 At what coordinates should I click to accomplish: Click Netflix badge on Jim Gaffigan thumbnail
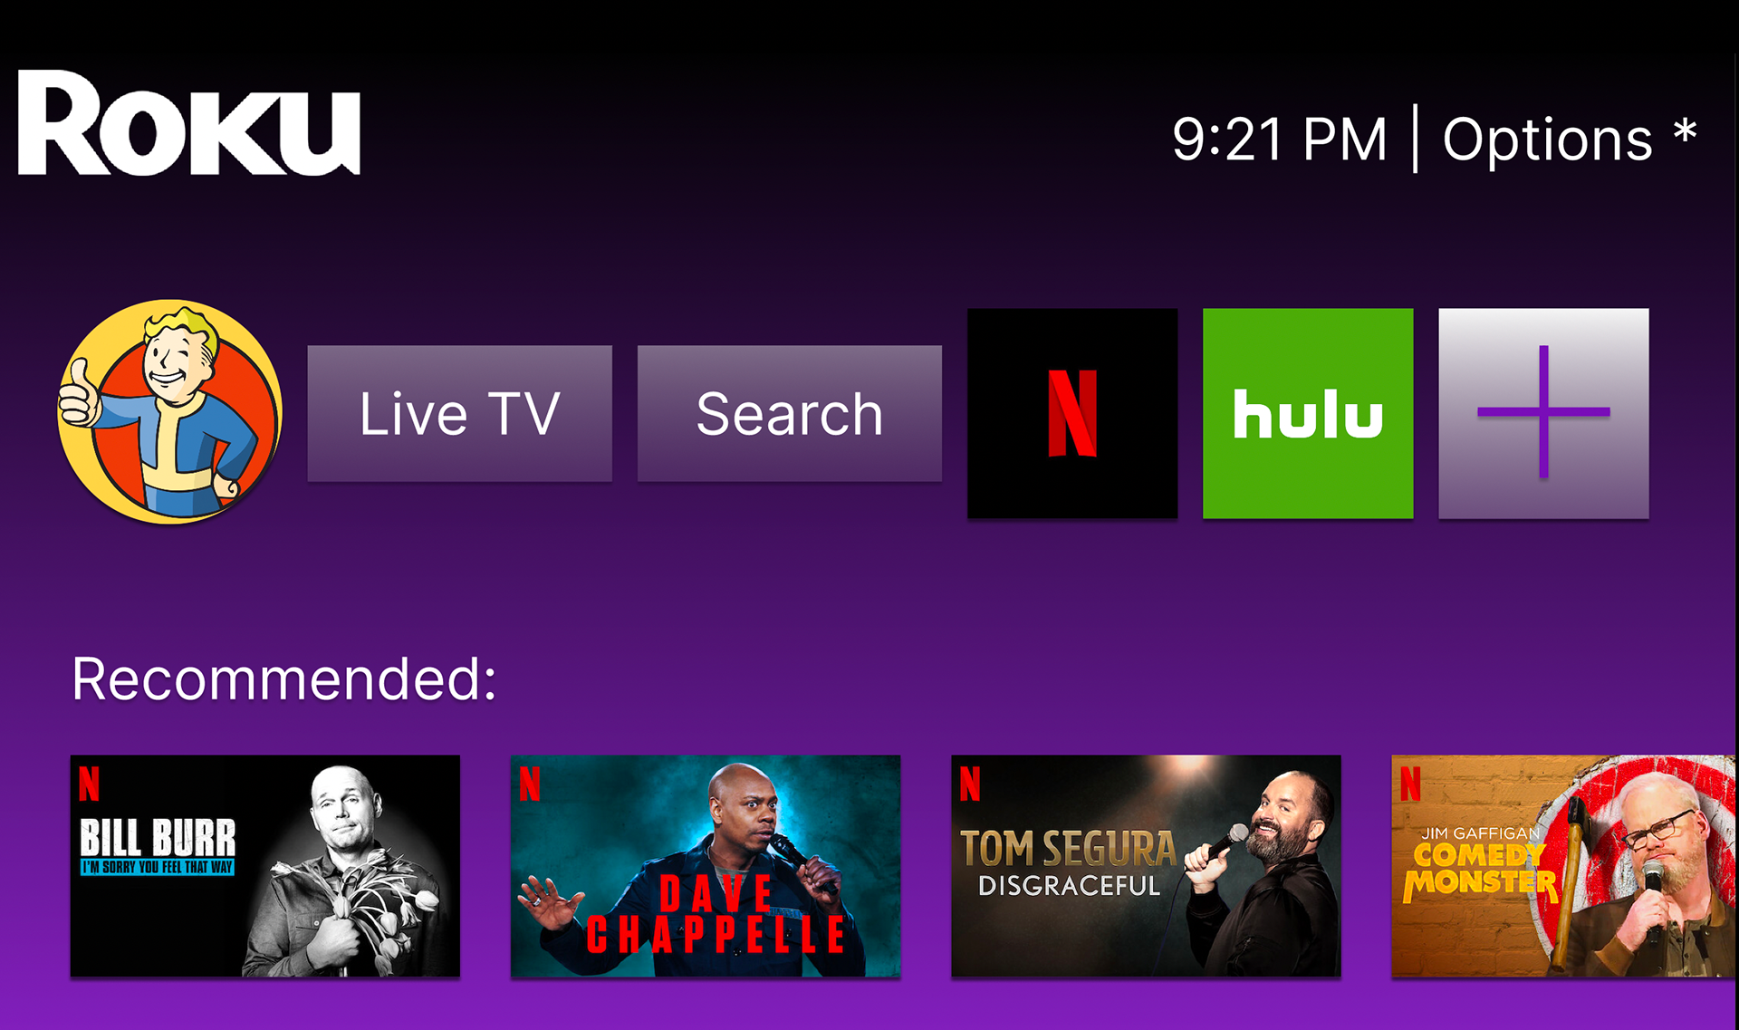pyautogui.click(x=1410, y=784)
